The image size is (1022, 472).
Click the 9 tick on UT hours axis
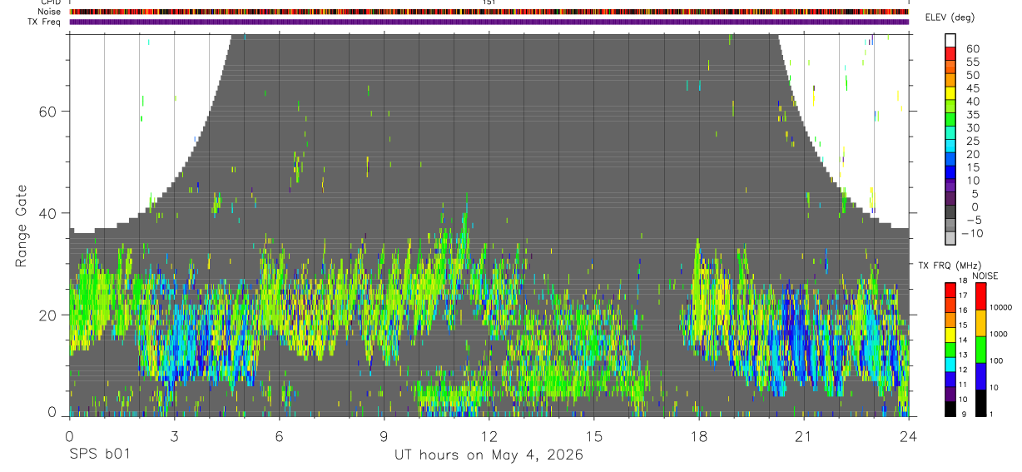click(384, 436)
